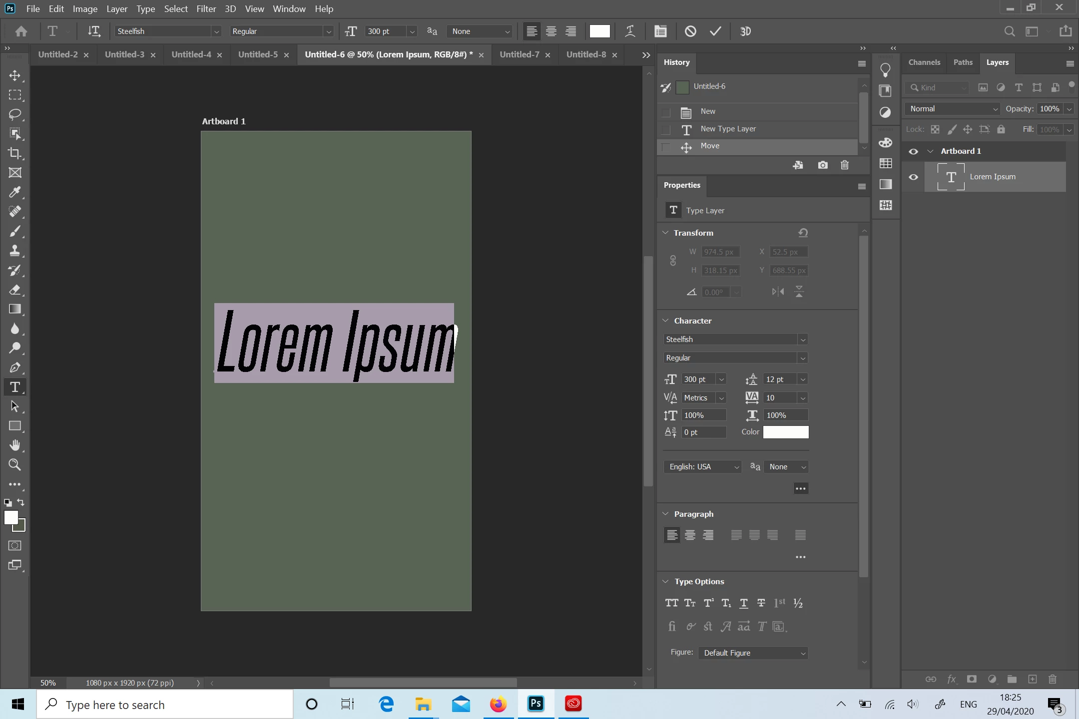The width and height of the screenshot is (1079, 719).
Task: Switch to the Channels tab
Action: coord(924,62)
